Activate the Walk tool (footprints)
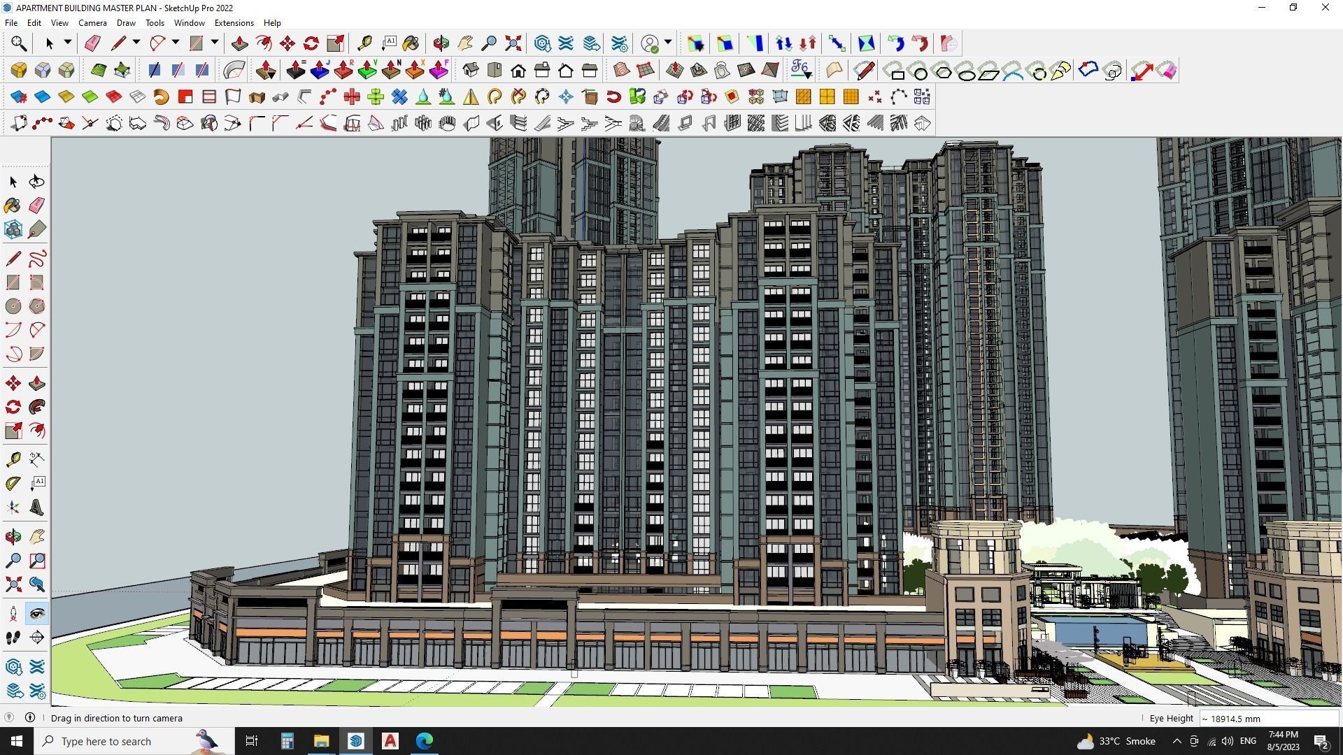Viewport: 1343px width, 755px height. click(x=13, y=638)
